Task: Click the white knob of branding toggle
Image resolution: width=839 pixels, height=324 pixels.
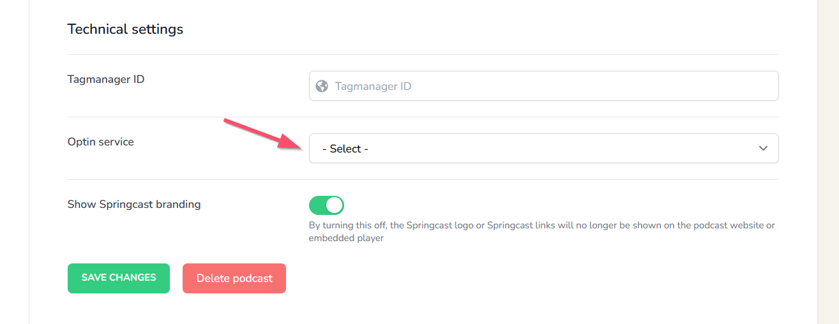Action: pyautogui.click(x=334, y=205)
